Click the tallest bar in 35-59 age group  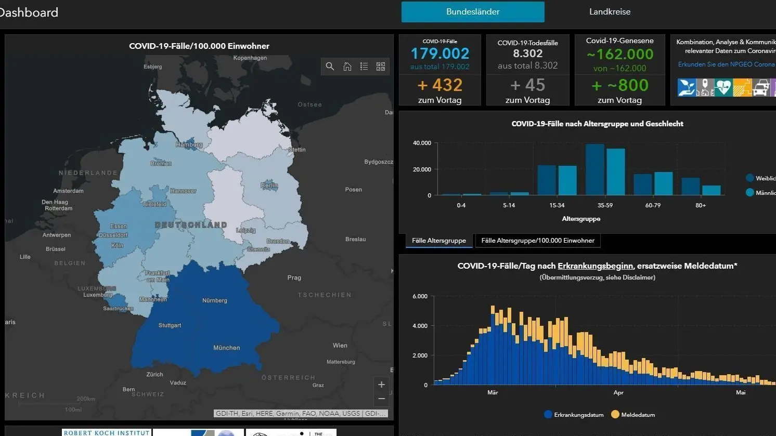594,170
